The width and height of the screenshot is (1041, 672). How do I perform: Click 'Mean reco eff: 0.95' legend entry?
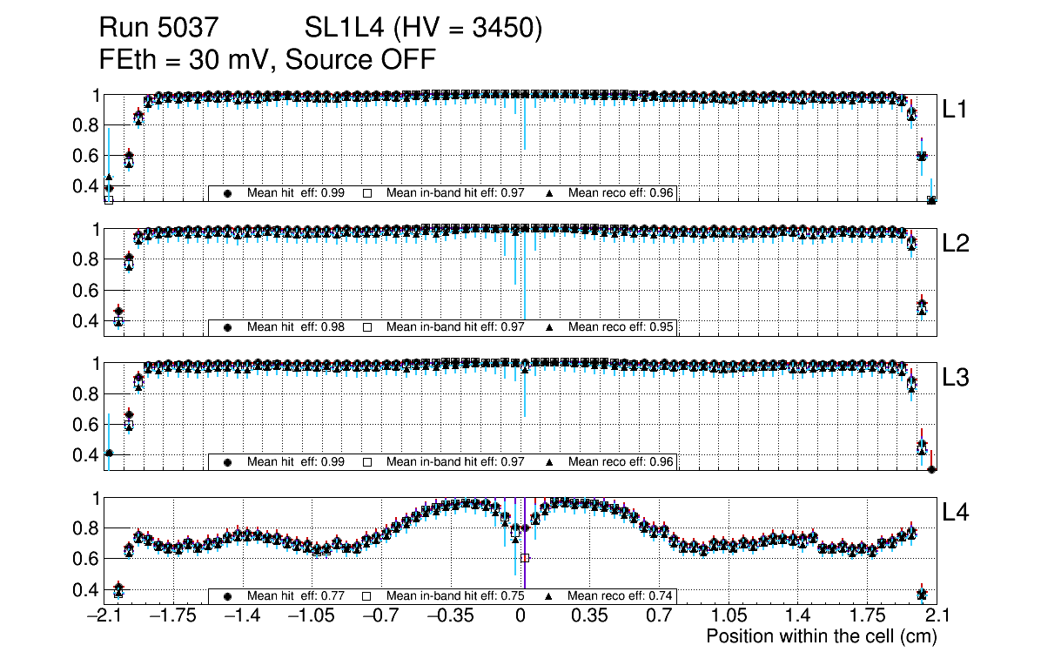coord(621,327)
